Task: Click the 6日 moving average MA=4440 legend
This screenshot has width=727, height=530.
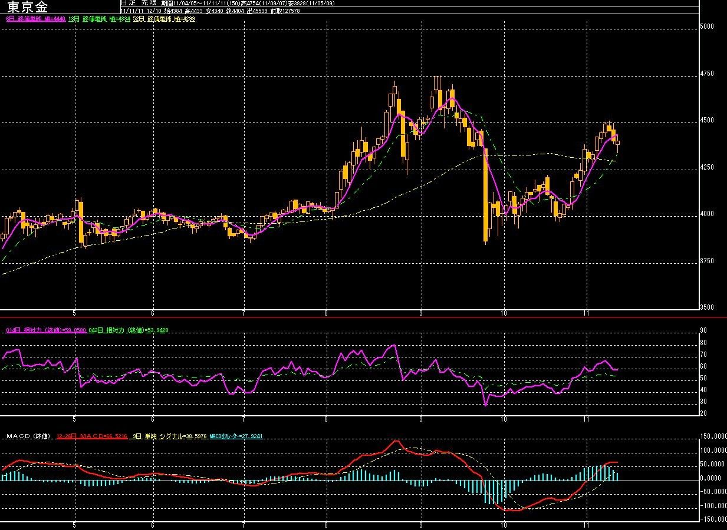Action: pos(35,19)
